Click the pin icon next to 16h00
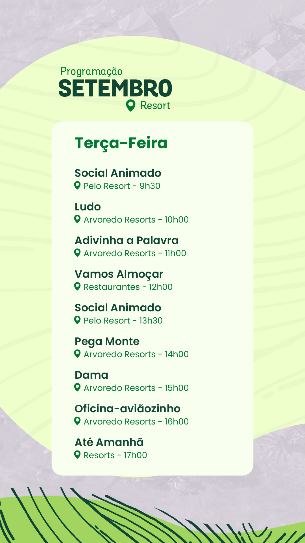Screen dimensions: 305x543 coord(77,421)
